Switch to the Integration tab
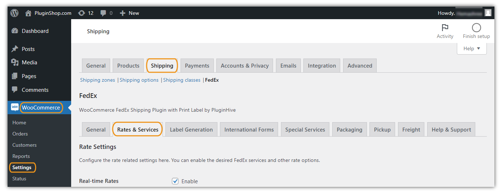 point(322,65)
